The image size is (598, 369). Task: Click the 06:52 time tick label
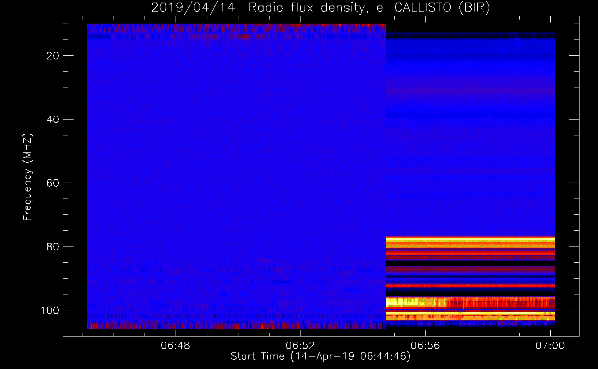coord(300,345)
